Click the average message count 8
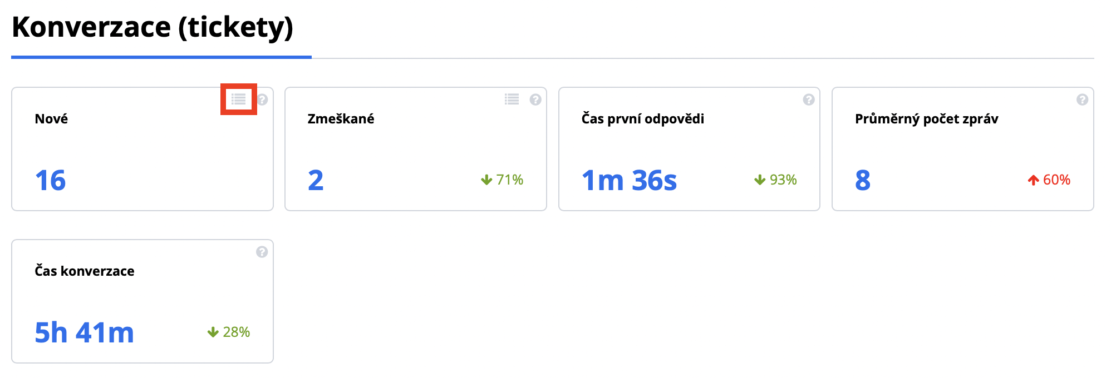The image size is (1111, 378). pyautogui.click(x=862, y=180)
